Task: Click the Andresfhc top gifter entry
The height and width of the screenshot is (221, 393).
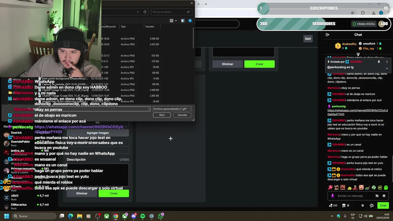Action: coord(345,46)
